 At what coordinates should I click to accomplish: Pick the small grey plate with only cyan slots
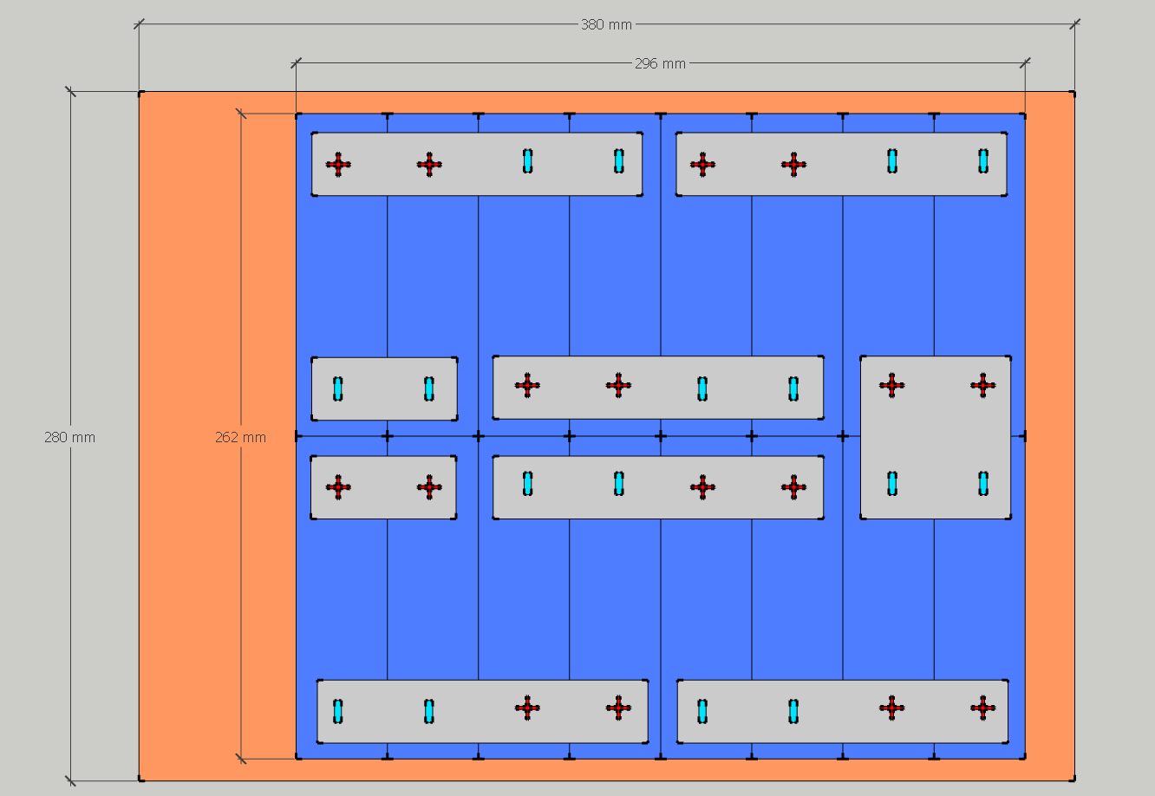click(x=384, y=388)
